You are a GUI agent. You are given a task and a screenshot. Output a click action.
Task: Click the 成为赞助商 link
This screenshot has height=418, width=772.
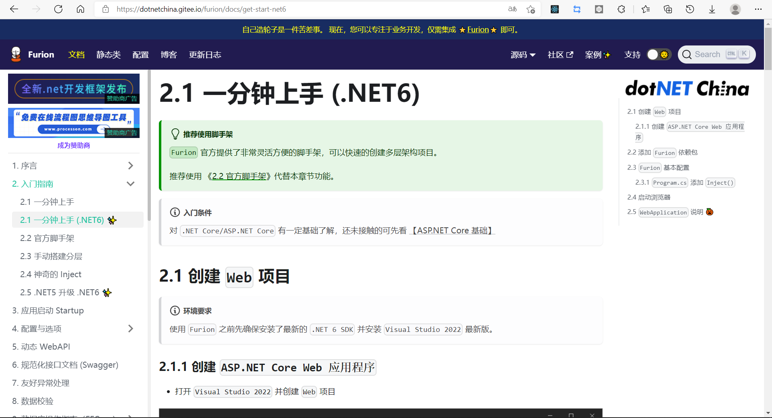click(74, 145)
